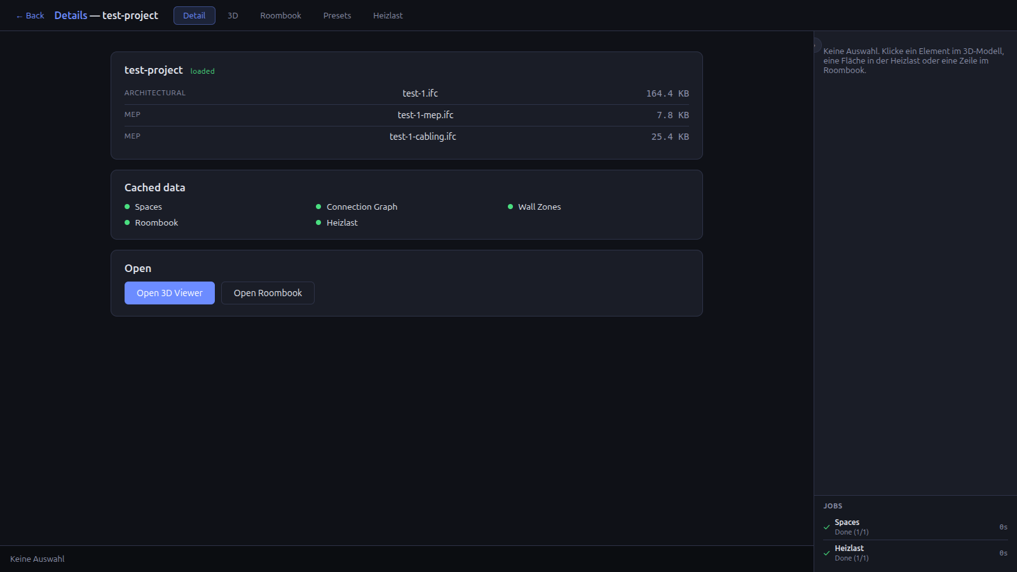
Task: Select the test-1-mep.ifc file name
Action: coord(426,115)
